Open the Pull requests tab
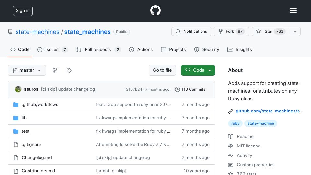 point(98,49)
